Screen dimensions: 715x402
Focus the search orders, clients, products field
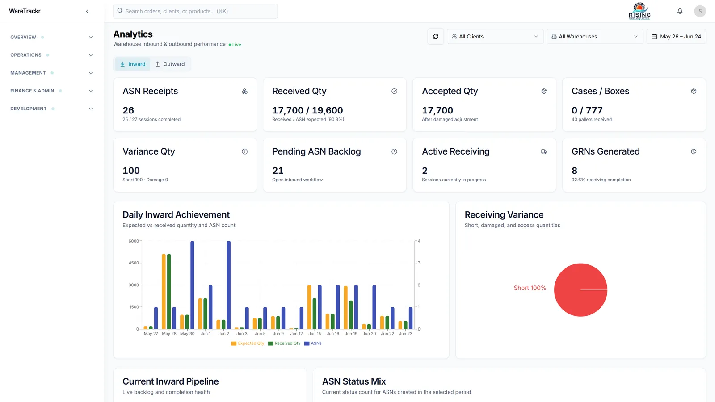click(195, 11)
